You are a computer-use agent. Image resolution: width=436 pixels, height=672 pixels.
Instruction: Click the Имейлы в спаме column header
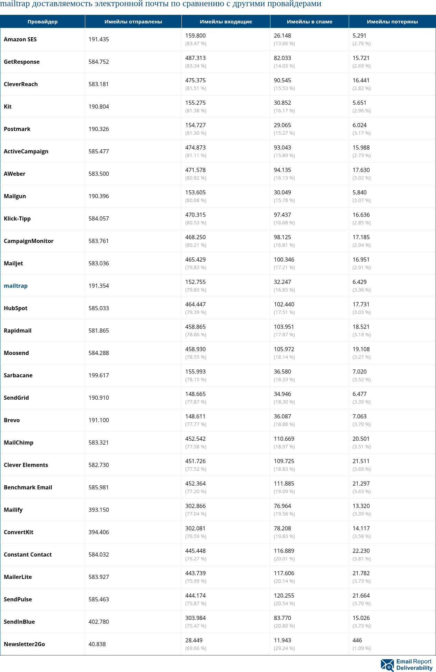tap(309, 21)
